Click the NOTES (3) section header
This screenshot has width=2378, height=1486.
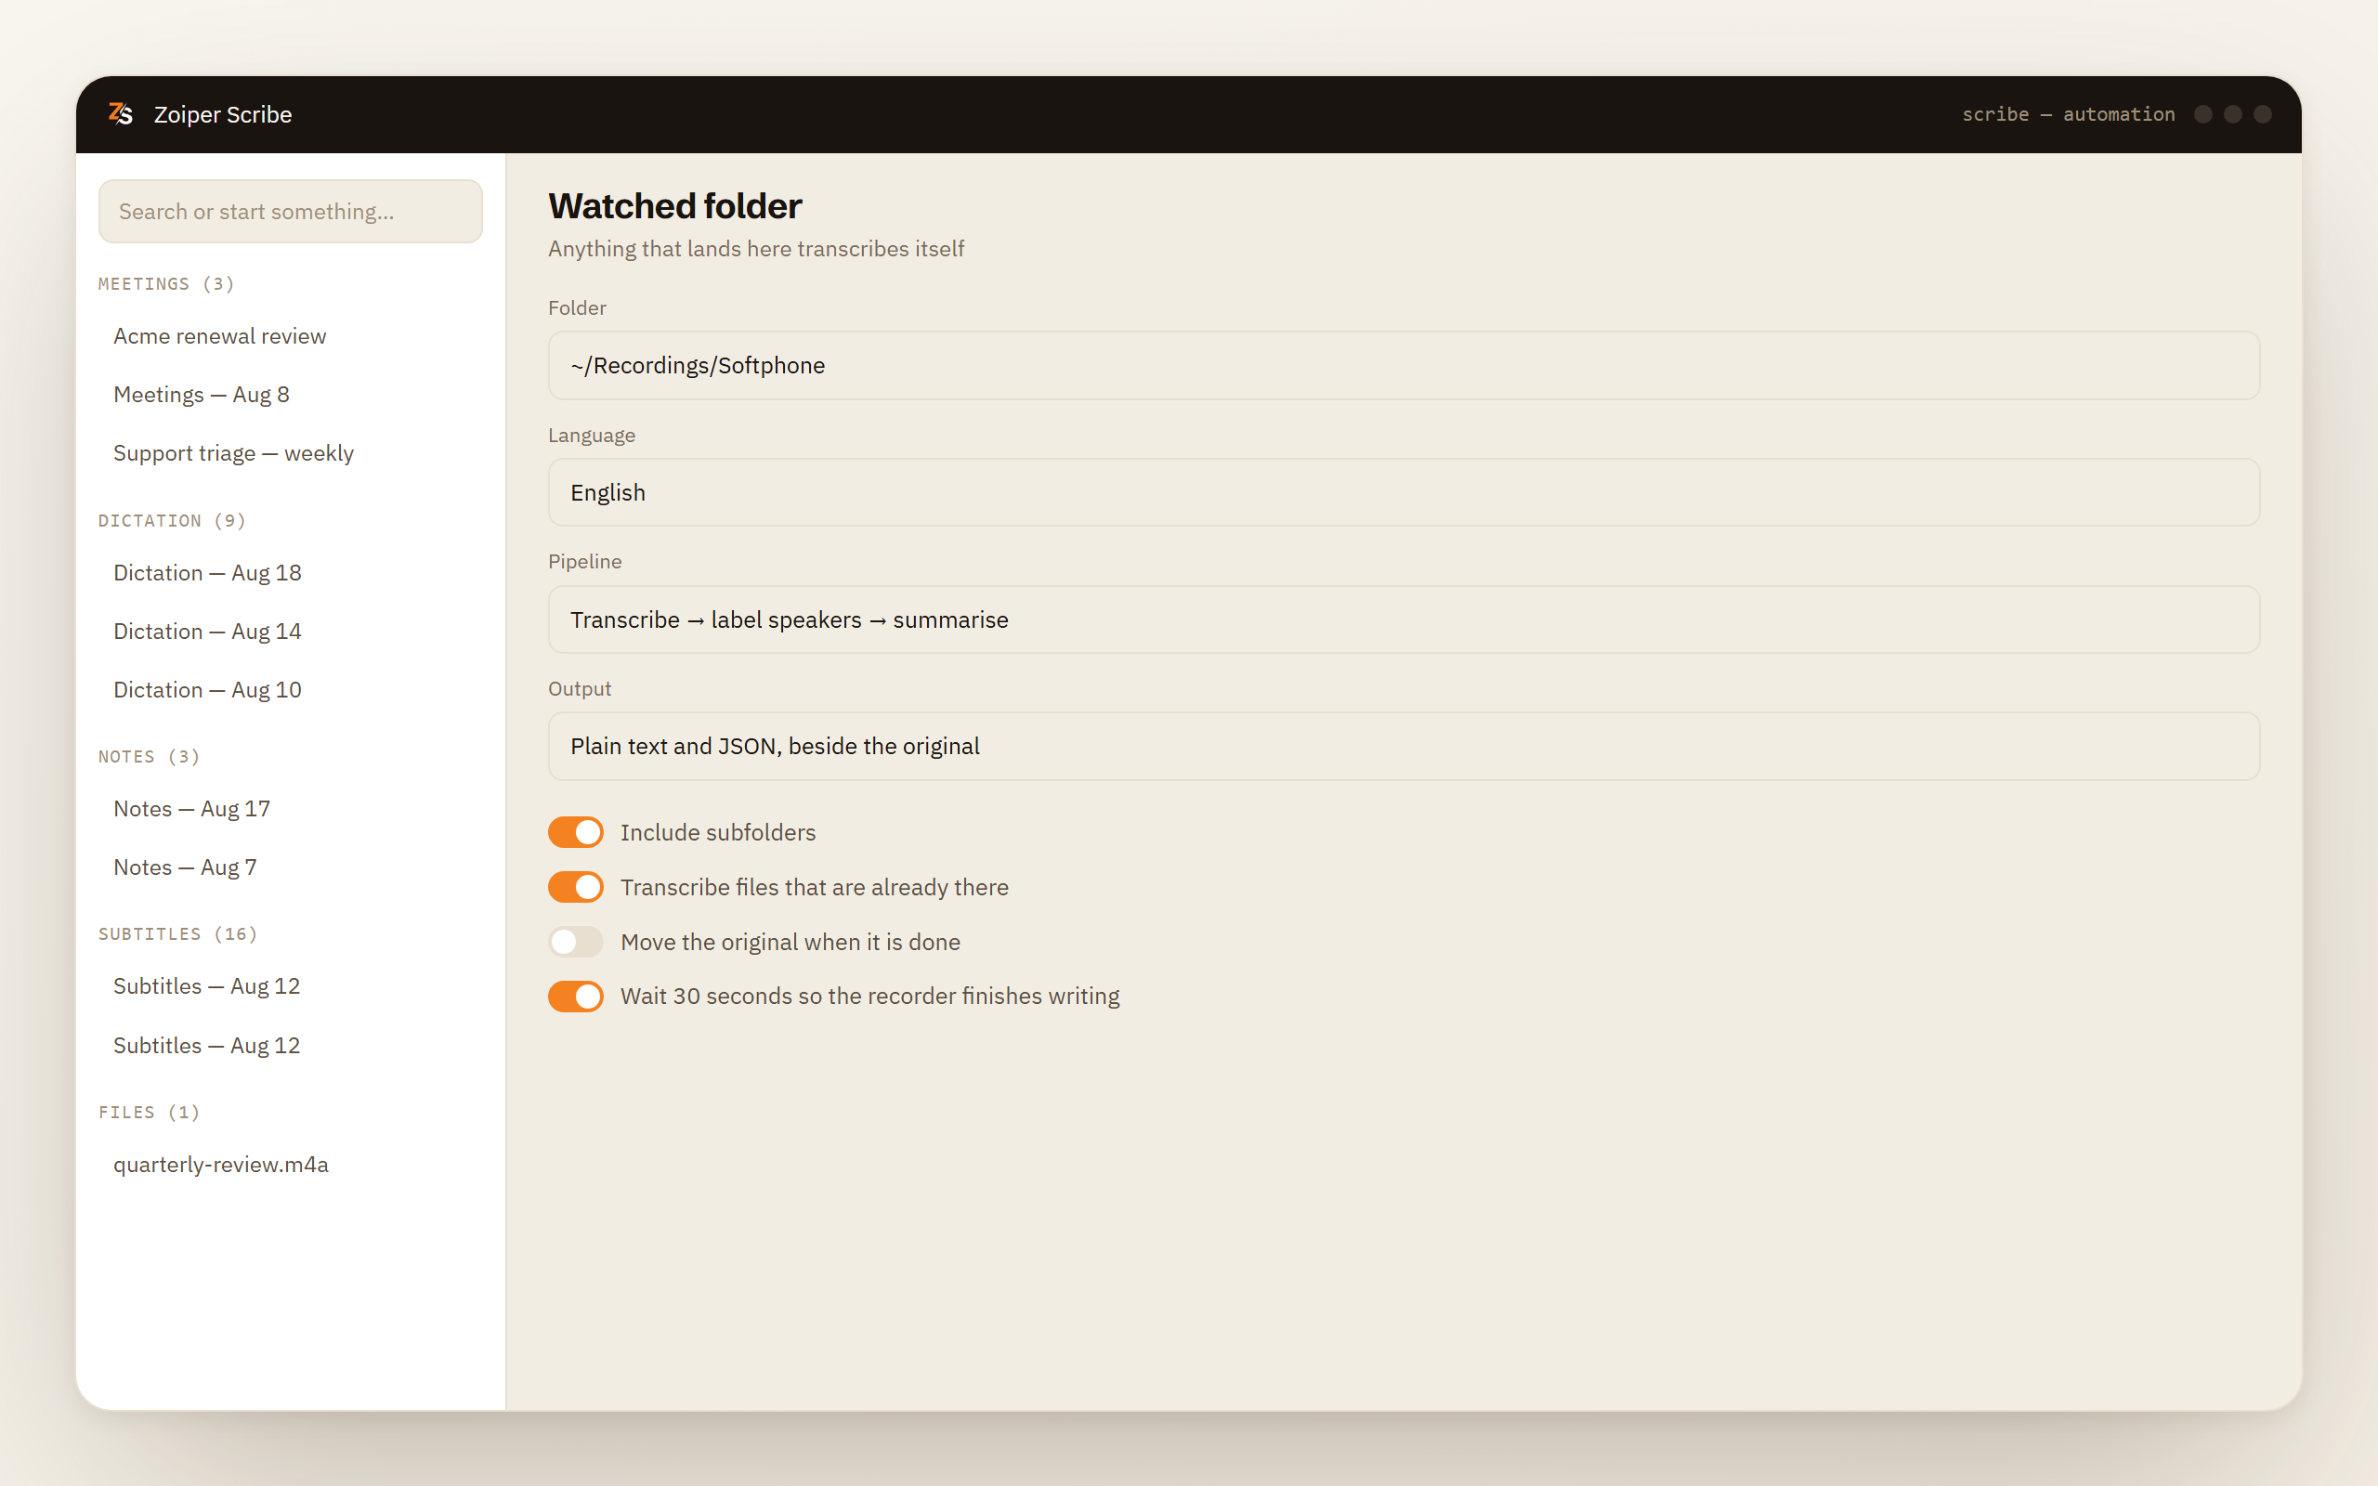click(150, 757)
